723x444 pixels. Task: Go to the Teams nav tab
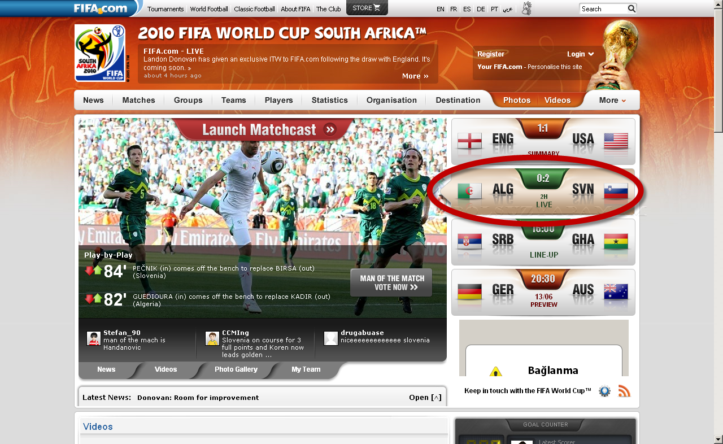[233, 100]
